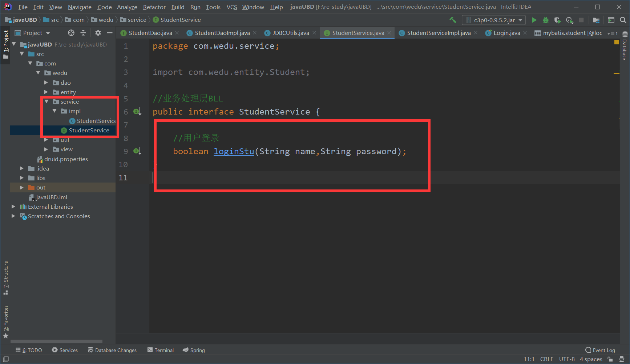
Task: Collapse the impl folder
Action: coord(54,111)
